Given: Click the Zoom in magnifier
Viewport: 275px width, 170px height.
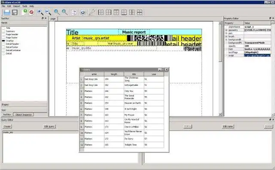Looking at the screenshot, I should click(x=40, y=12).
